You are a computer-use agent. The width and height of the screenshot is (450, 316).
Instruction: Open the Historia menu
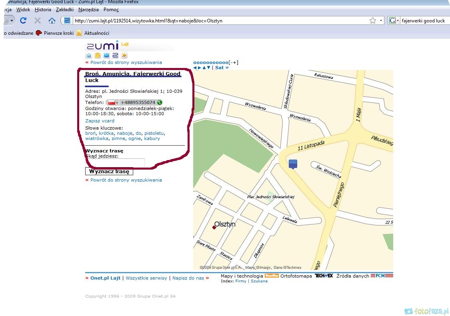(43, 10)
